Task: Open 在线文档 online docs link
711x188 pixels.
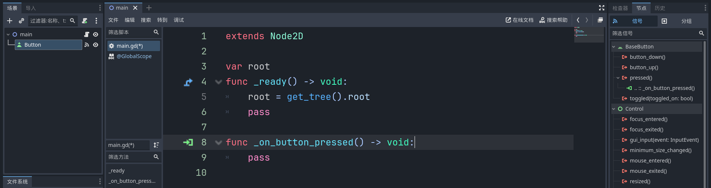Action: point(519,20)
